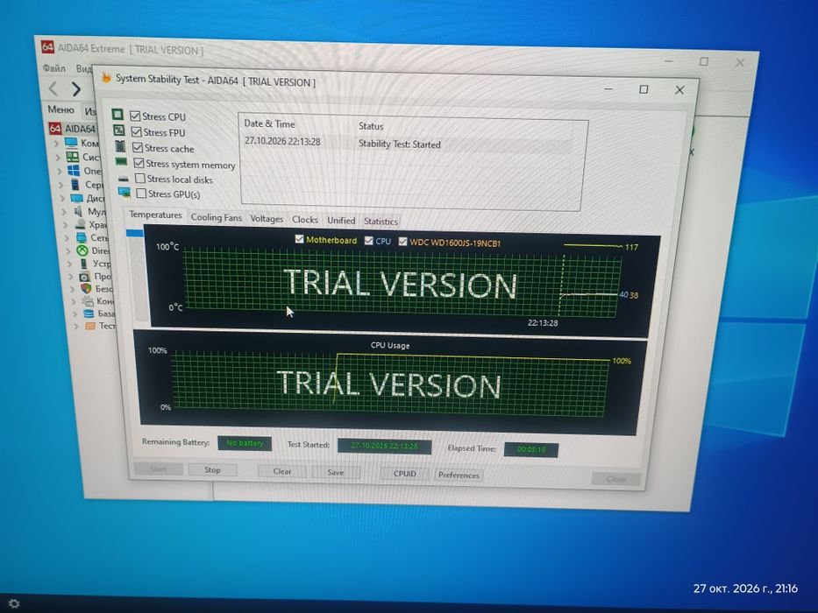This screenshot has width=818, height=613.
Task: Click the forward arrow in AIDA64 Extreme toolbar
Action: (x=76, y=89)
